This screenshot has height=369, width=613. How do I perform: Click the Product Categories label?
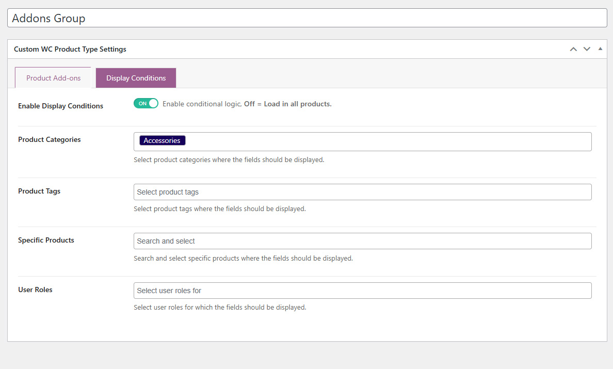[49, 139]
